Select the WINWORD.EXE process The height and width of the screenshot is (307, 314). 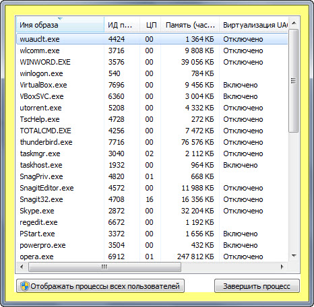pos(152,62)
